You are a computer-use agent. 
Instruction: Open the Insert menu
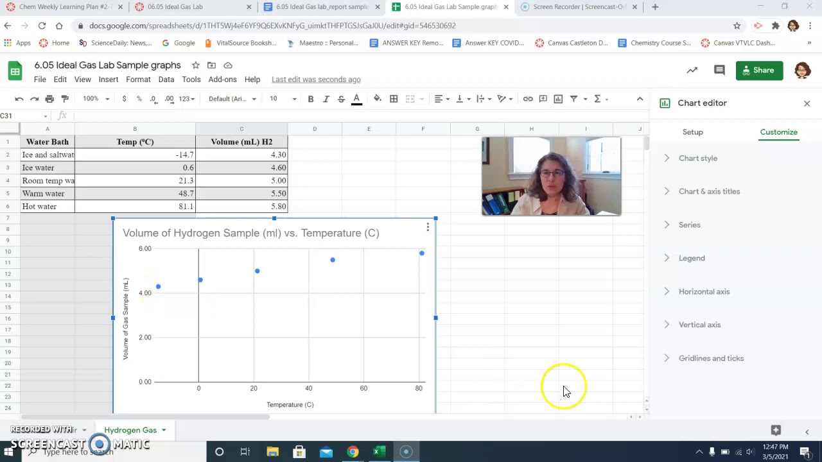tap(109, 80)
